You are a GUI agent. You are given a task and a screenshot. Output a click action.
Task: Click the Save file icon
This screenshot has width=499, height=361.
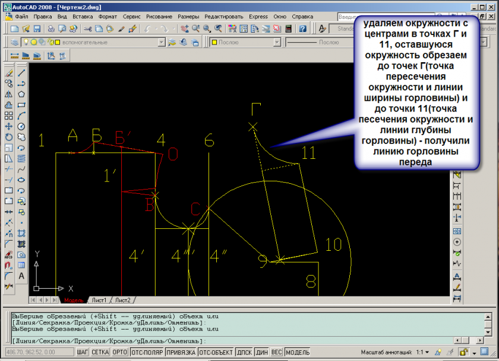(37, 28)
